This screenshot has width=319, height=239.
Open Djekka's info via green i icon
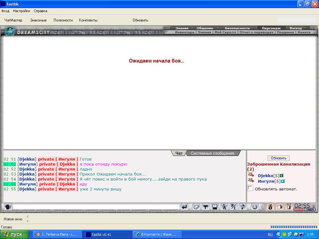[x=282, y=176]
